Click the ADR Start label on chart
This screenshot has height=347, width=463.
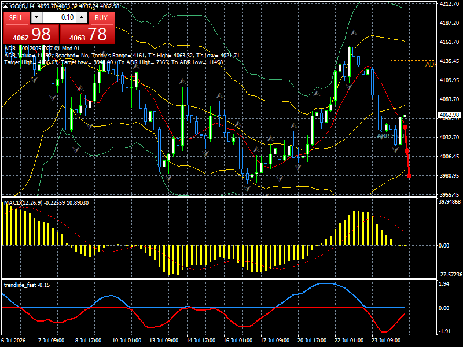(x=390, y=136)
